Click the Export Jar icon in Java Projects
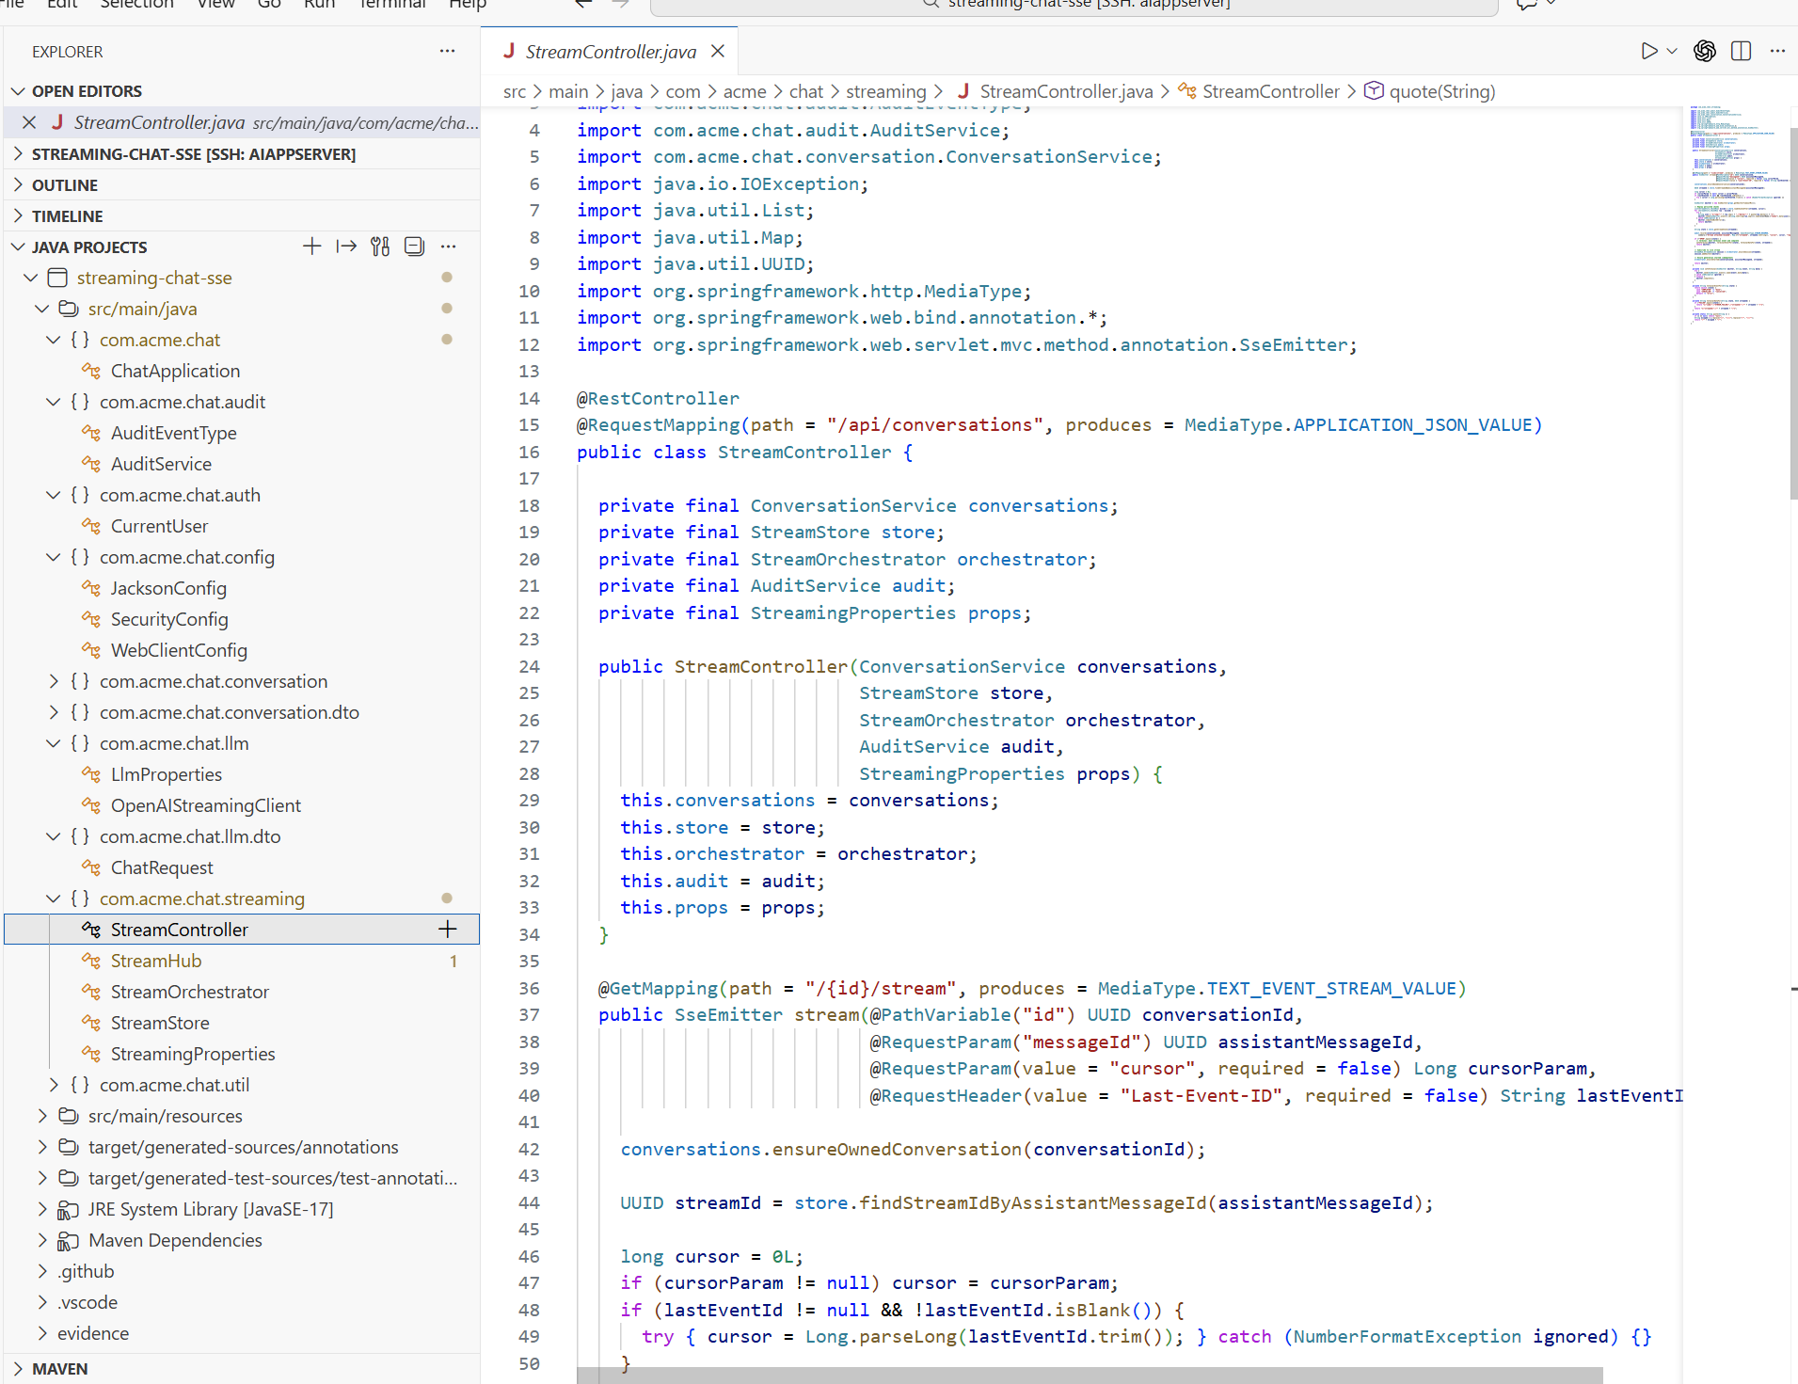 (x=346, y=247)
